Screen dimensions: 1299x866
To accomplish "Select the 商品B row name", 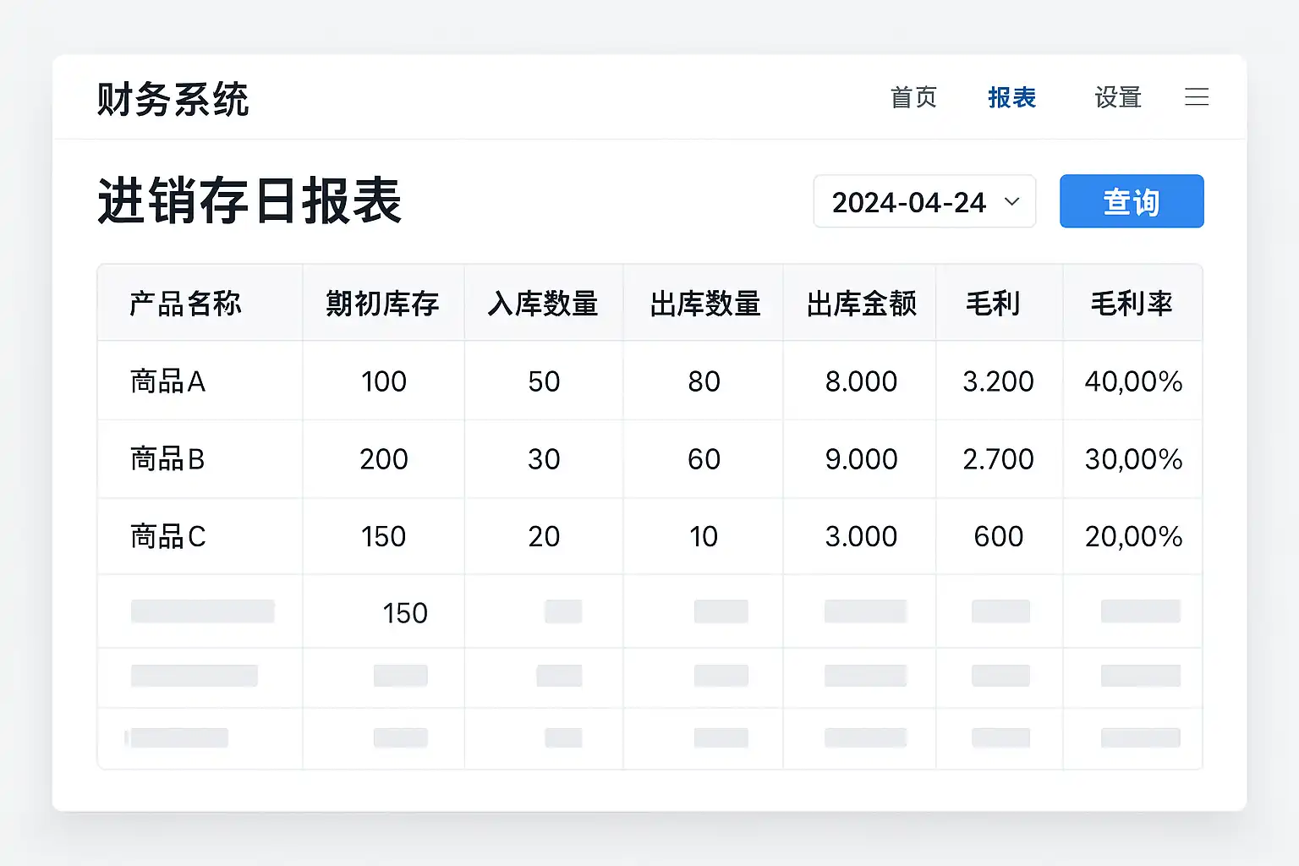I will pos(167,459).
